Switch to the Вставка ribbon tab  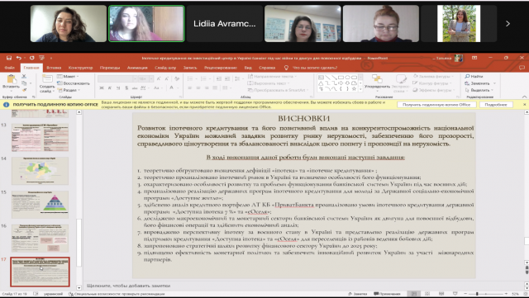(54, 68)
